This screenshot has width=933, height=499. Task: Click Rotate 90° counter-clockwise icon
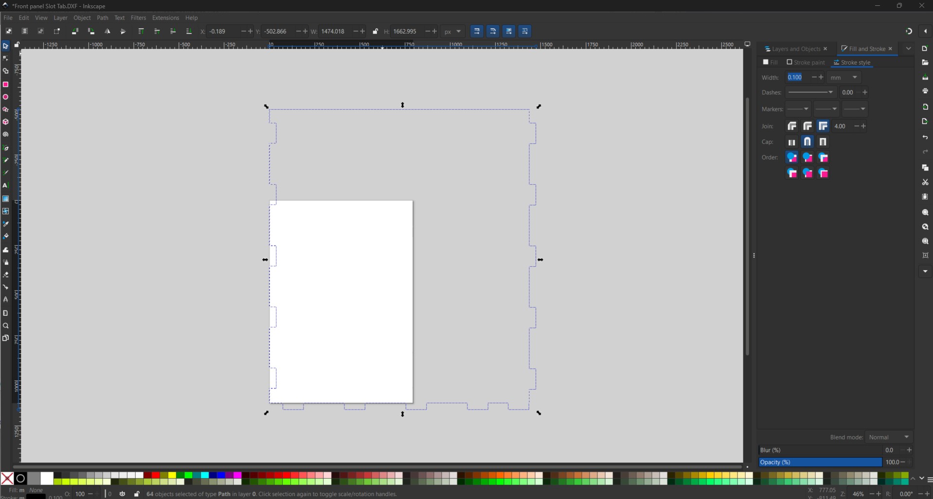[x=75, y=31]
